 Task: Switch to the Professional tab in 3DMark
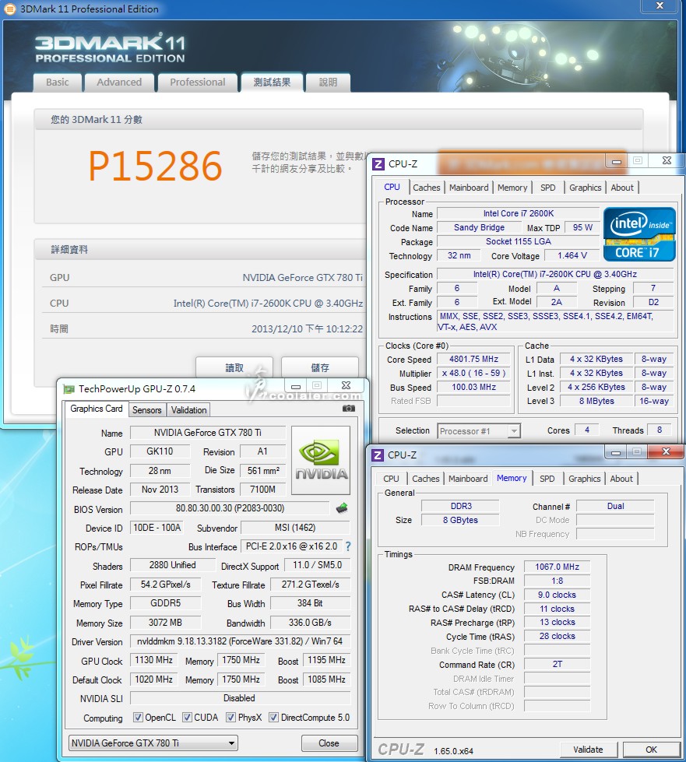pyautogui.click(x=197, y=83)
